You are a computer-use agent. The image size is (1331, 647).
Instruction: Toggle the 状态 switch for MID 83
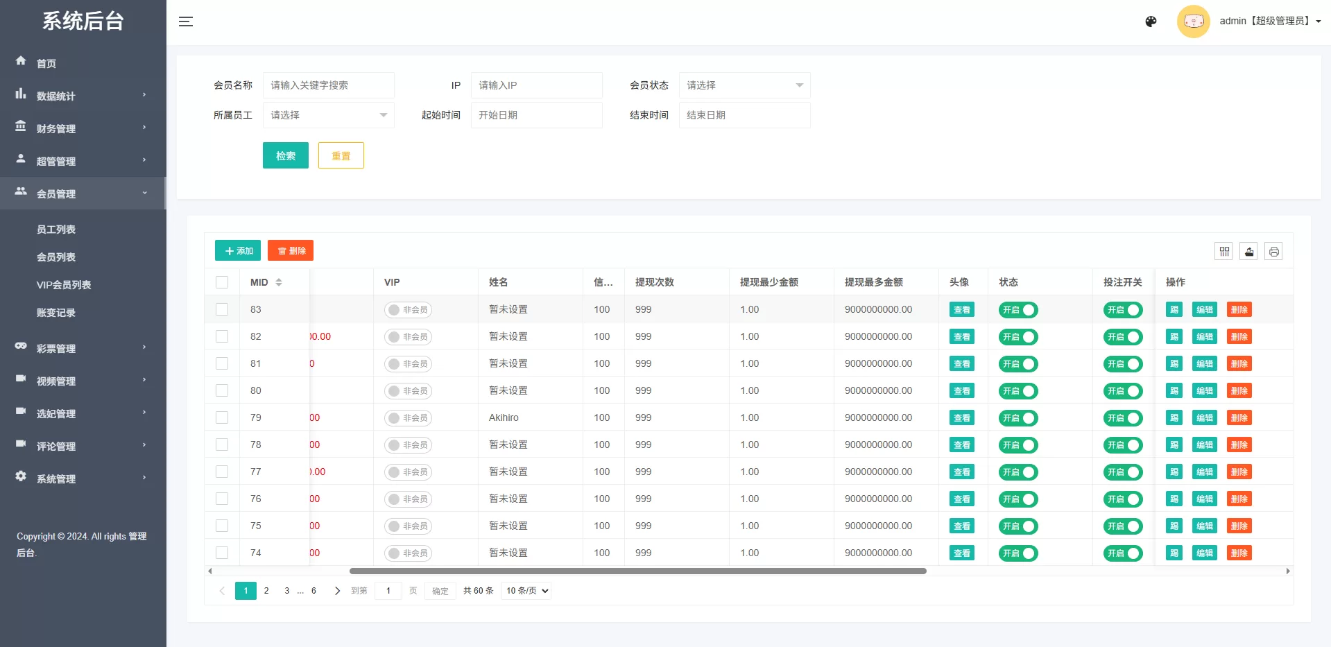[1017, 310]
